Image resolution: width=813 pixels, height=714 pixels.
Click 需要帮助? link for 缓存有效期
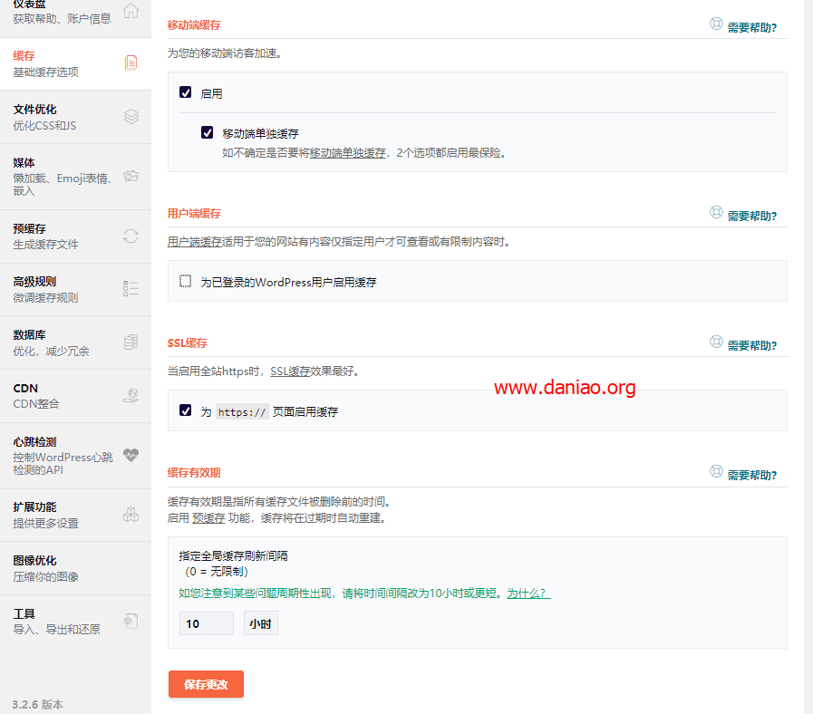pos(751,475)
